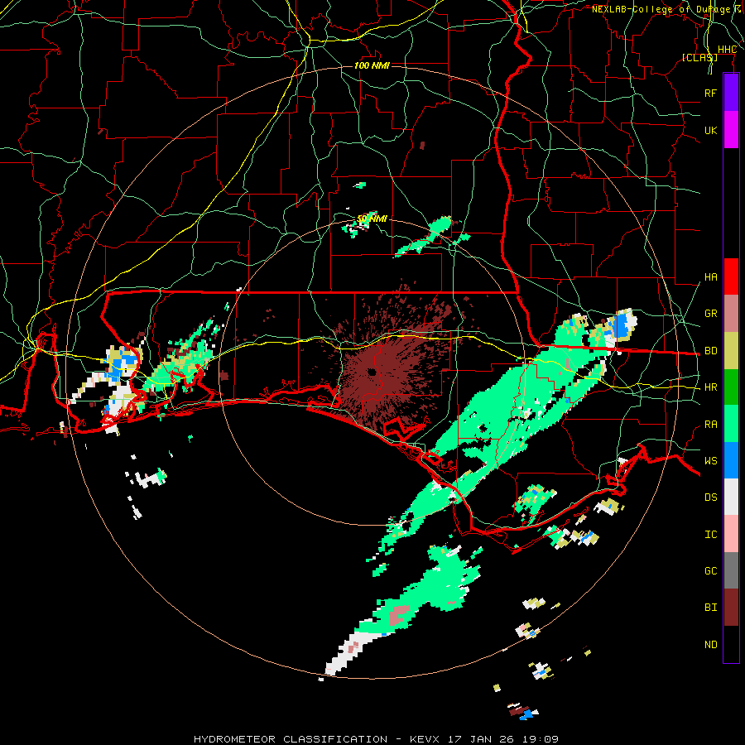This screenshot has width=745, height=745.
Task: Click the 19:09 timestamp
Action: tap(542, 739)
